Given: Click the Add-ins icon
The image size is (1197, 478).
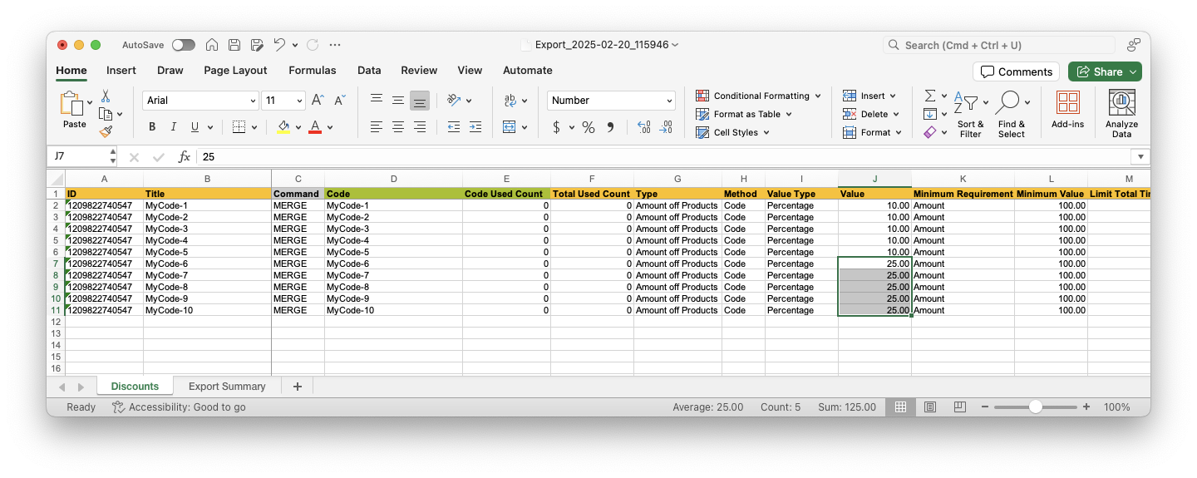Looking at the screenshot, I should (1067, 113).
